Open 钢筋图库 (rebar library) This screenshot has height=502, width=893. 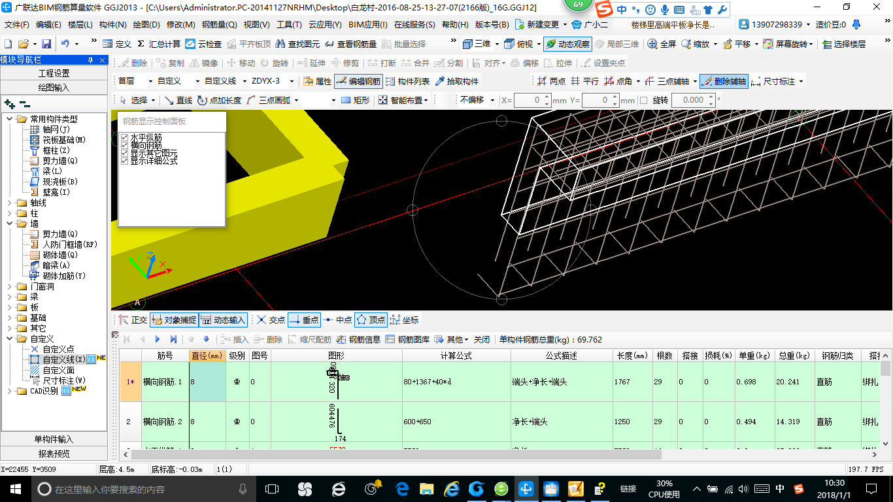coord(407,339)
